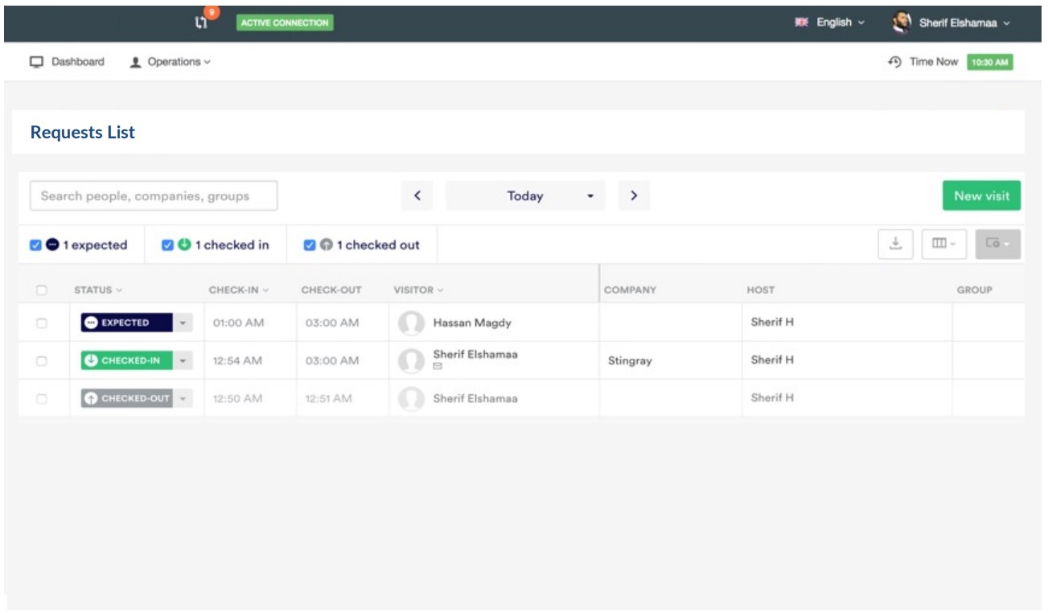Expand the EXPECTED status dropdown arrow
Viewport: 1048px width, 613px height.
pyautogui.click(x=183, y=323)
